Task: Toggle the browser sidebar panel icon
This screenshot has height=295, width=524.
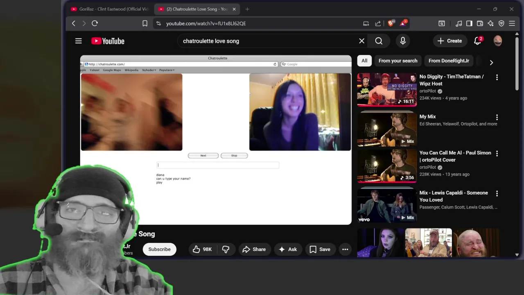Action: point(469,23)
